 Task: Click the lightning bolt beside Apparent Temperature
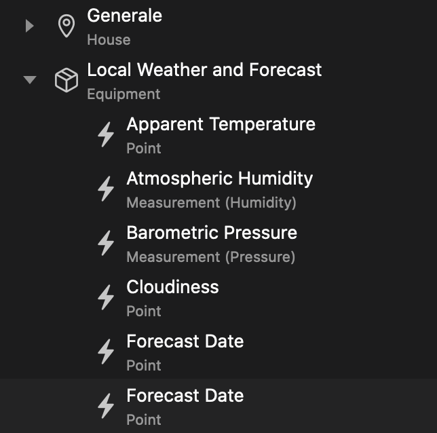coord(106,134)
